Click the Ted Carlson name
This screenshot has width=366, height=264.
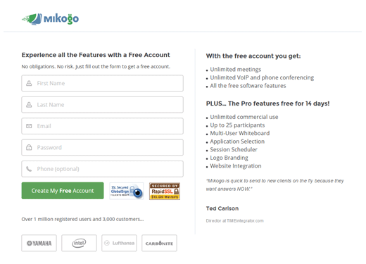tap(222, 208)
